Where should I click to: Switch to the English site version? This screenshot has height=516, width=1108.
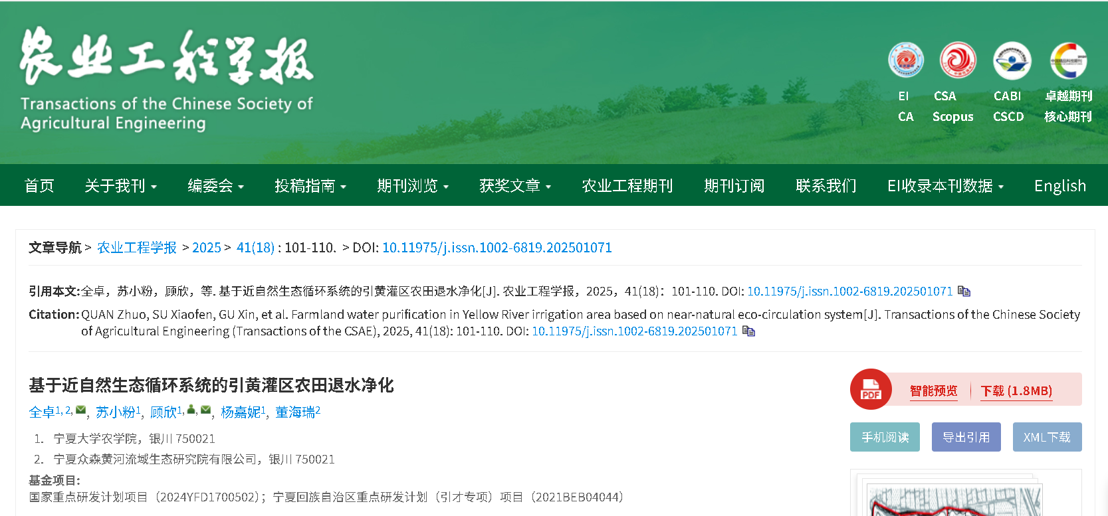tap(1059, 186)
